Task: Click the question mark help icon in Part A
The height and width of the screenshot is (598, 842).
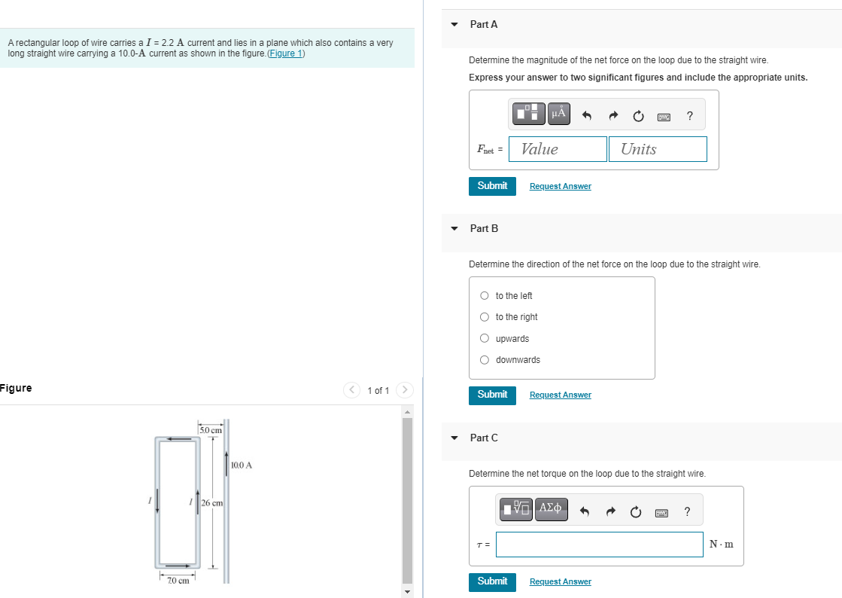Action: pos(689,114)
